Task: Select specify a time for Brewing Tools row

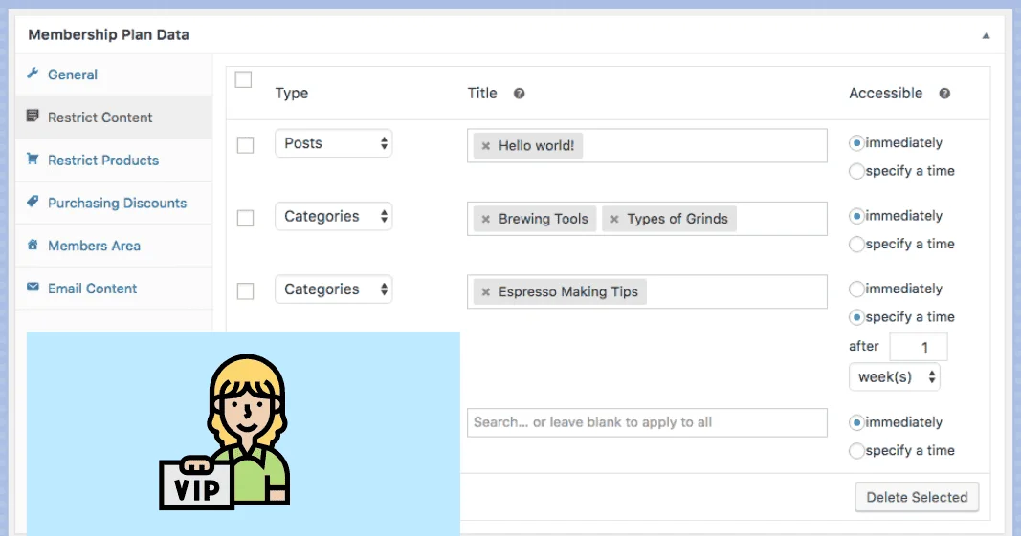Action: (857, 244)
